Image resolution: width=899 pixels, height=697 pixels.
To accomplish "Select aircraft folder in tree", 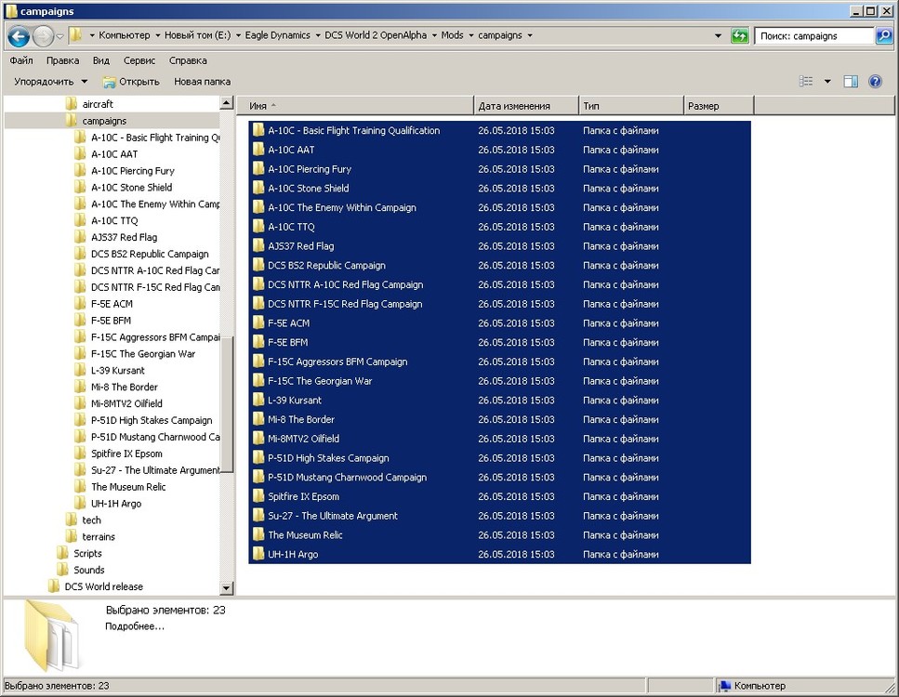I will 98,104.
